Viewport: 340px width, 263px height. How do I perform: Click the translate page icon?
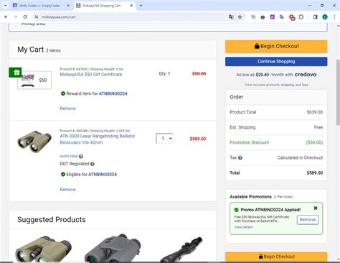[x=231, y=17]
